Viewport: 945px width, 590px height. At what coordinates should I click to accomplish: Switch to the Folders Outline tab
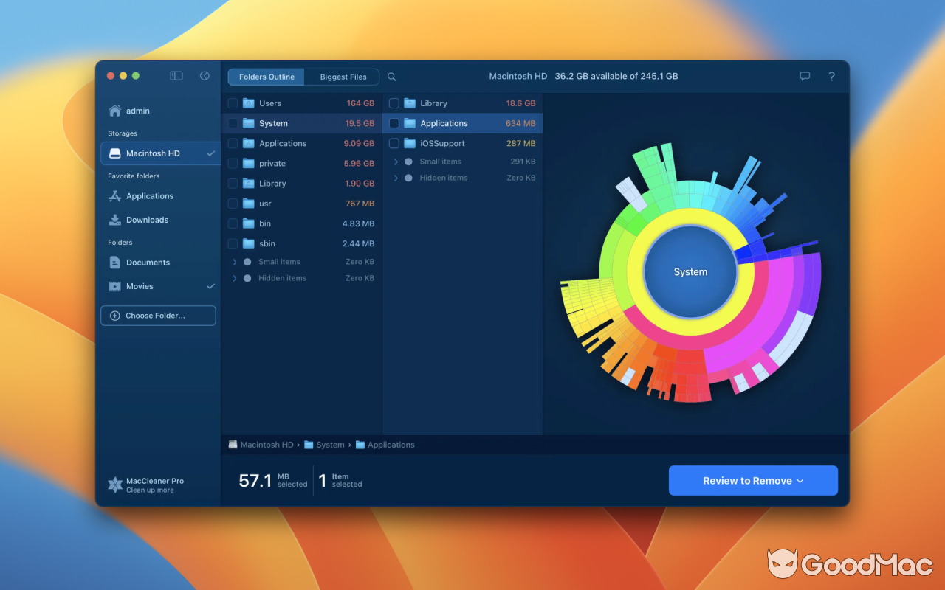pyautogui.click(x=265, y=77)
